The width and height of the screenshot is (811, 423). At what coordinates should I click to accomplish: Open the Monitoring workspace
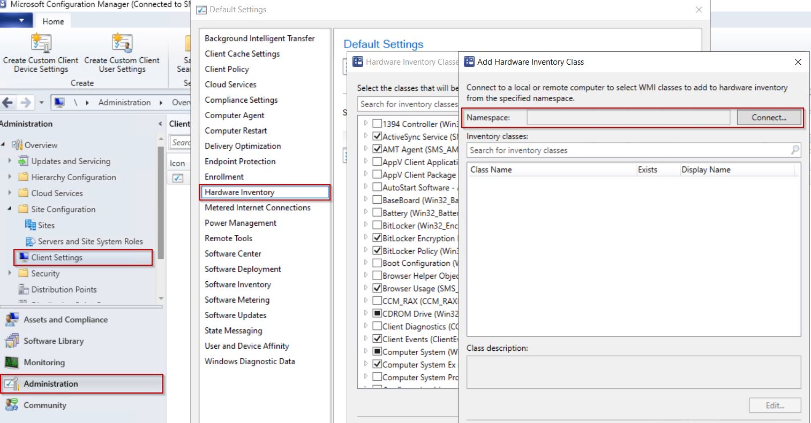pos(44,363)
